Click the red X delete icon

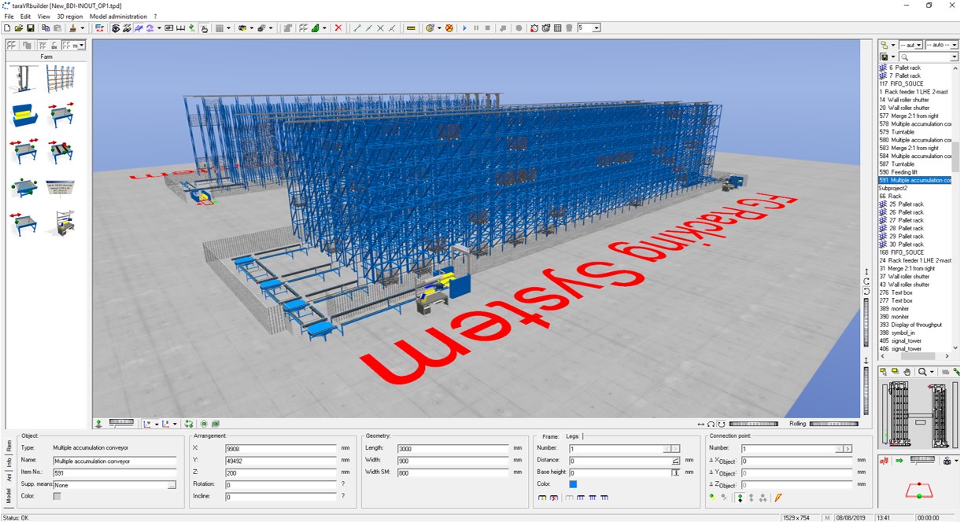pyautogui.click(x=338, y=28)
